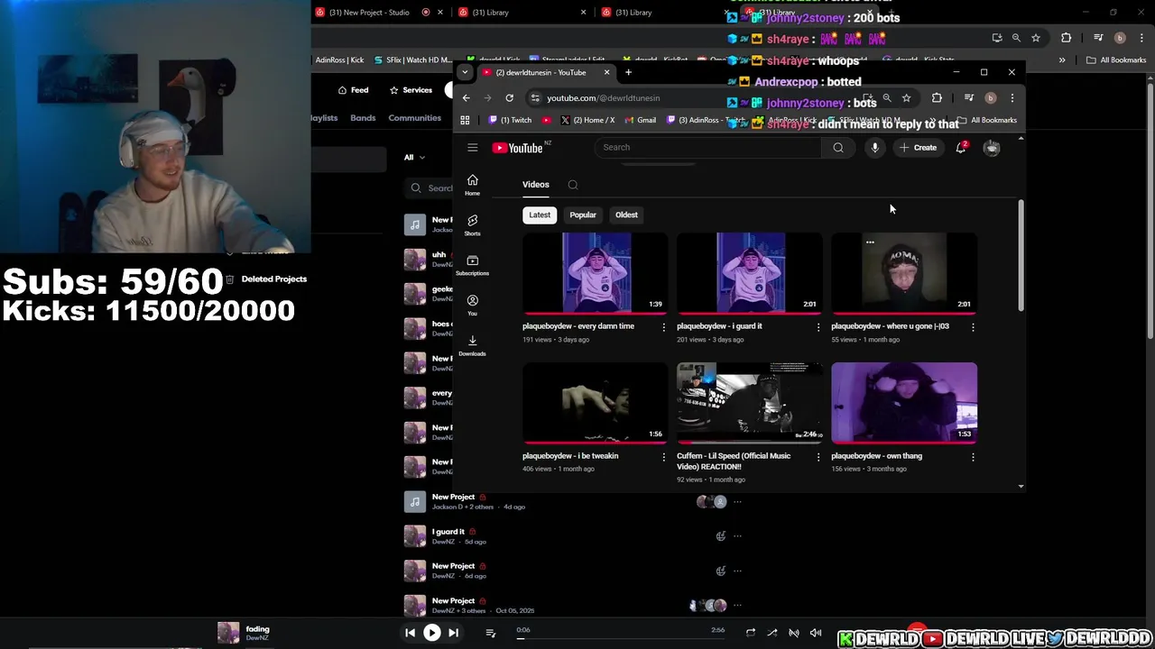
Task: Open 'Cuffem - Lil Speed' reaction thumbnail
Action: click(x=750, y=404)
